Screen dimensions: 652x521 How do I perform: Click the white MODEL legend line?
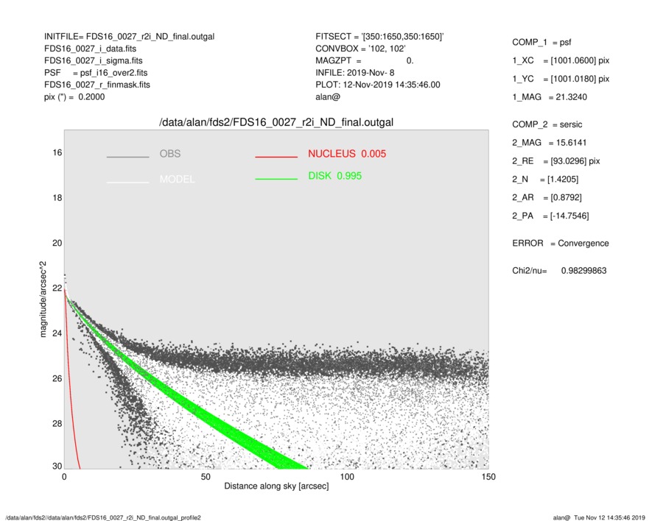[x=127, y=182]
